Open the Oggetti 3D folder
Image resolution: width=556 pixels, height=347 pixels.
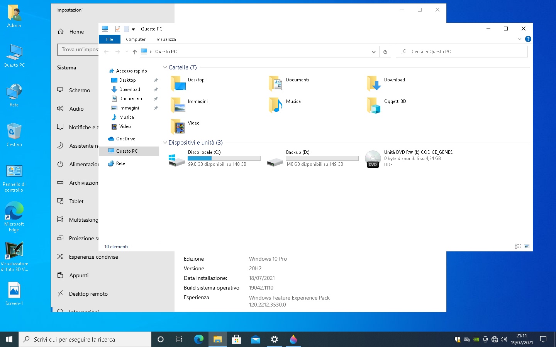coord(374,105)
